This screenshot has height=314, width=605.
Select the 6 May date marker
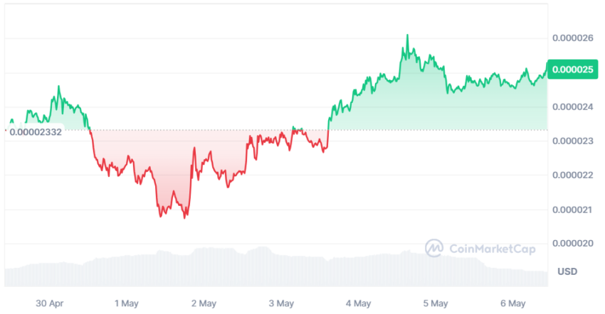512,303
